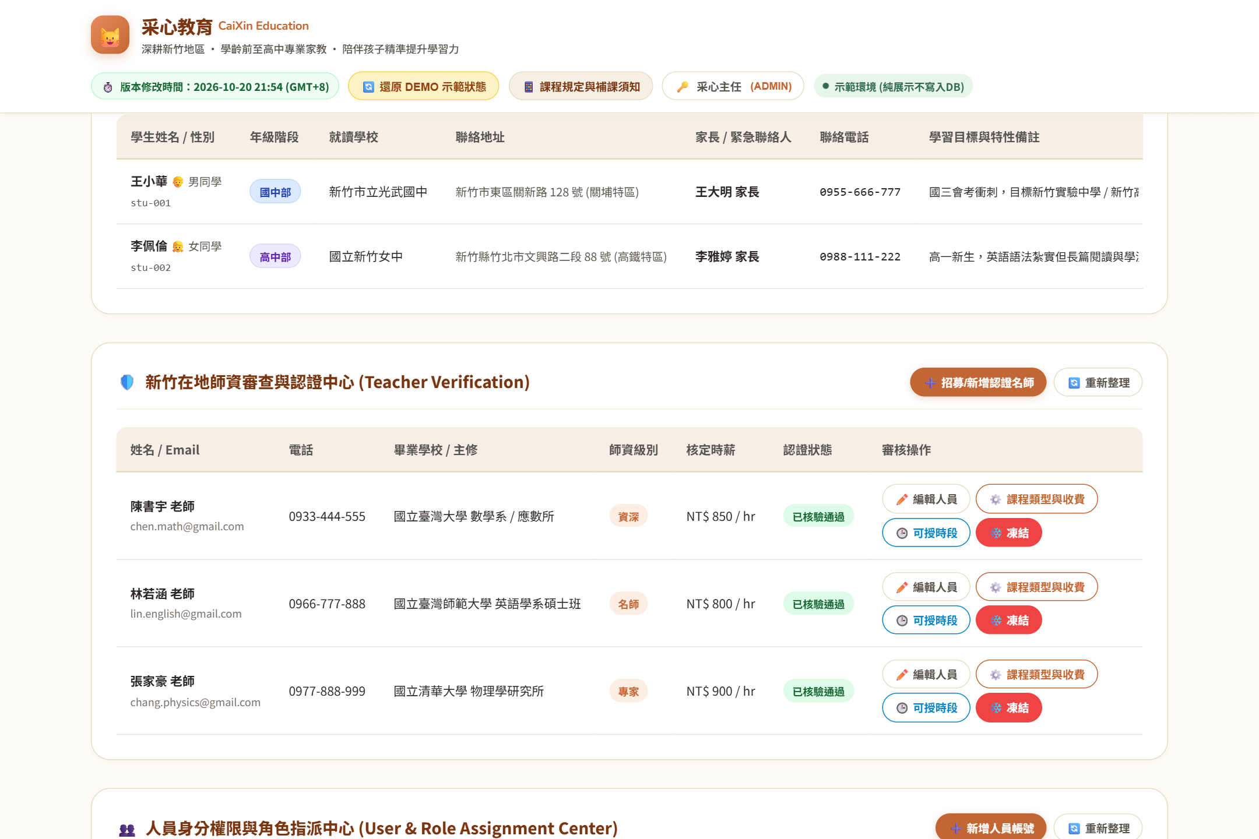Click 已核驗通過 status in 陳書宇 row
1259x839 pixels.
coord(818,516)
